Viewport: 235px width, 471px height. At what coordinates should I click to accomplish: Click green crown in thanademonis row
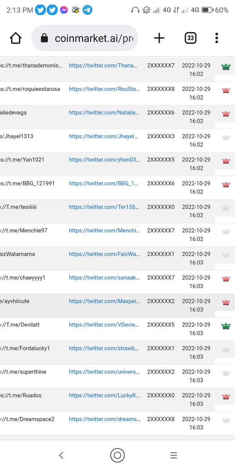(226, 67)
